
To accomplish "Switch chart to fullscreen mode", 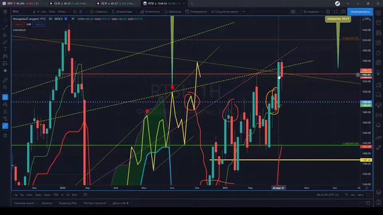I will pyautogui.click(x=336, y=11).
